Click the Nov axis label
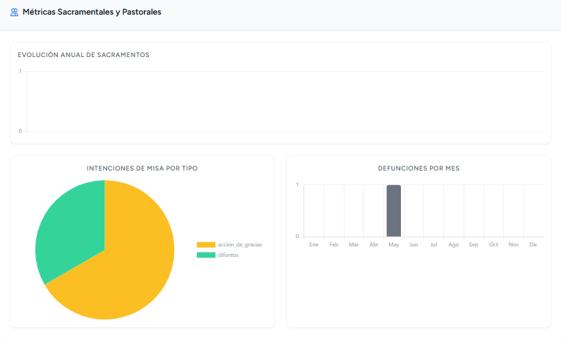Screen dimensions: 561x339 pos(514,244)
